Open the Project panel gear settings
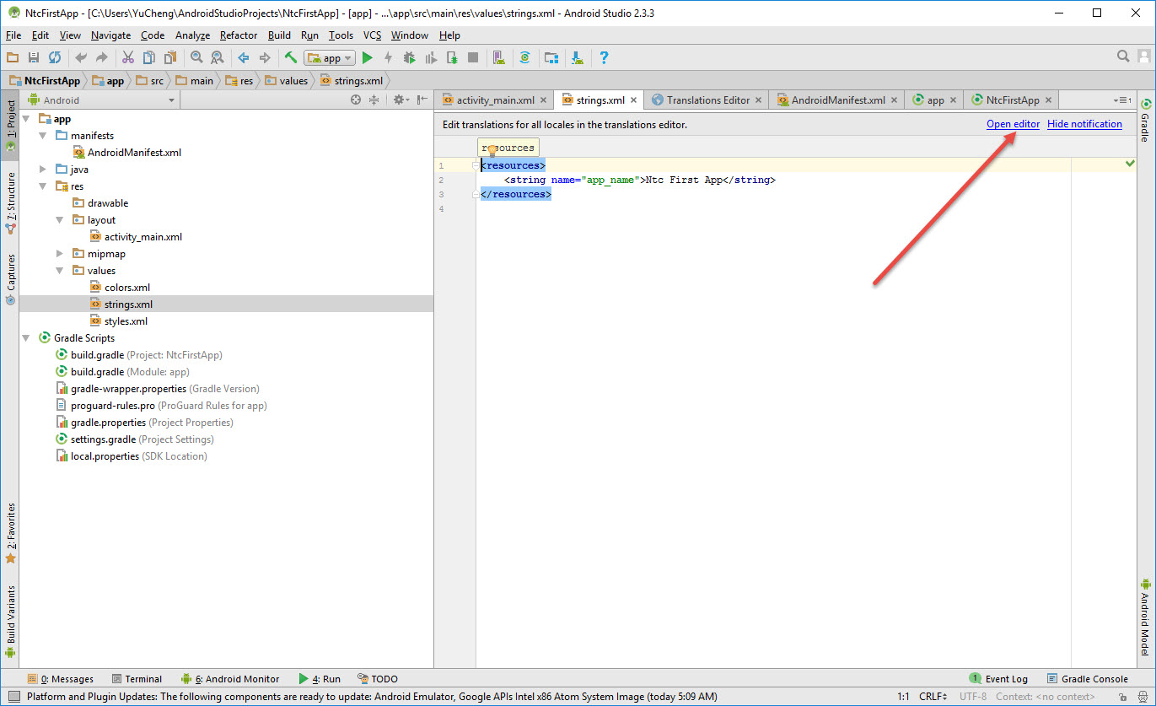 [401, 100]
